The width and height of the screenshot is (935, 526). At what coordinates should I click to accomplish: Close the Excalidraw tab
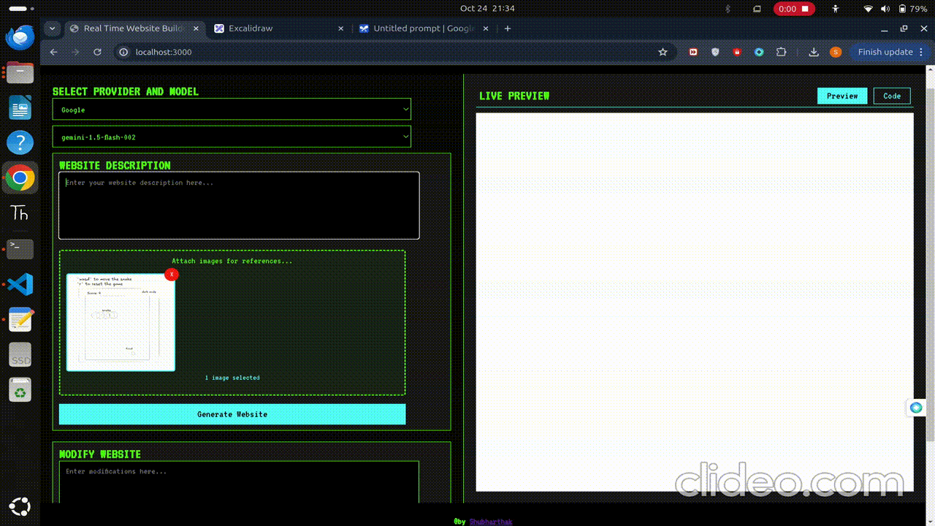(x=341, y=28)
